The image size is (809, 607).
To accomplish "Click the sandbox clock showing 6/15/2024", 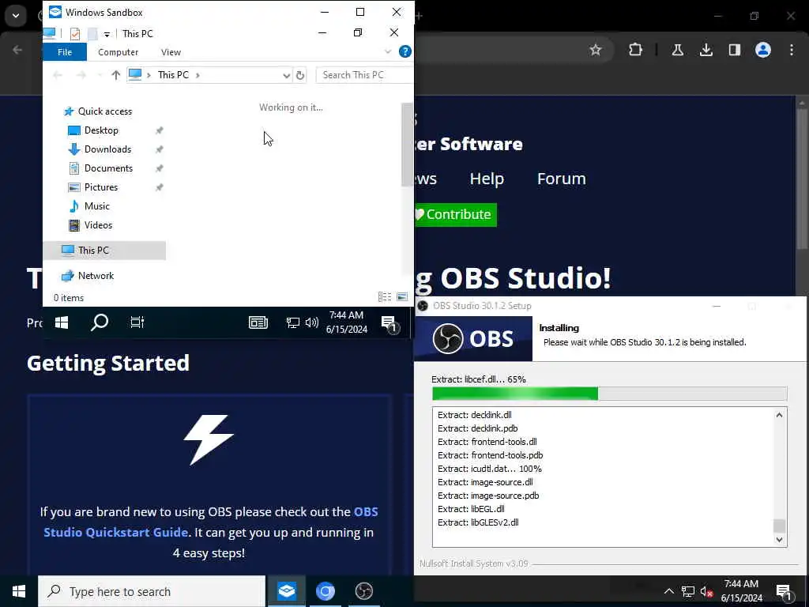I will pyautogui.click(x=346, y=322).
